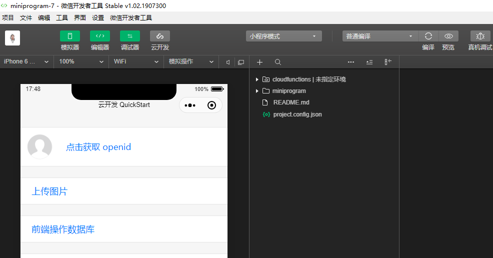Open the 界面 menu
Image resolution: width=493 pixels, height=258 pixels.
click(80, 18)
